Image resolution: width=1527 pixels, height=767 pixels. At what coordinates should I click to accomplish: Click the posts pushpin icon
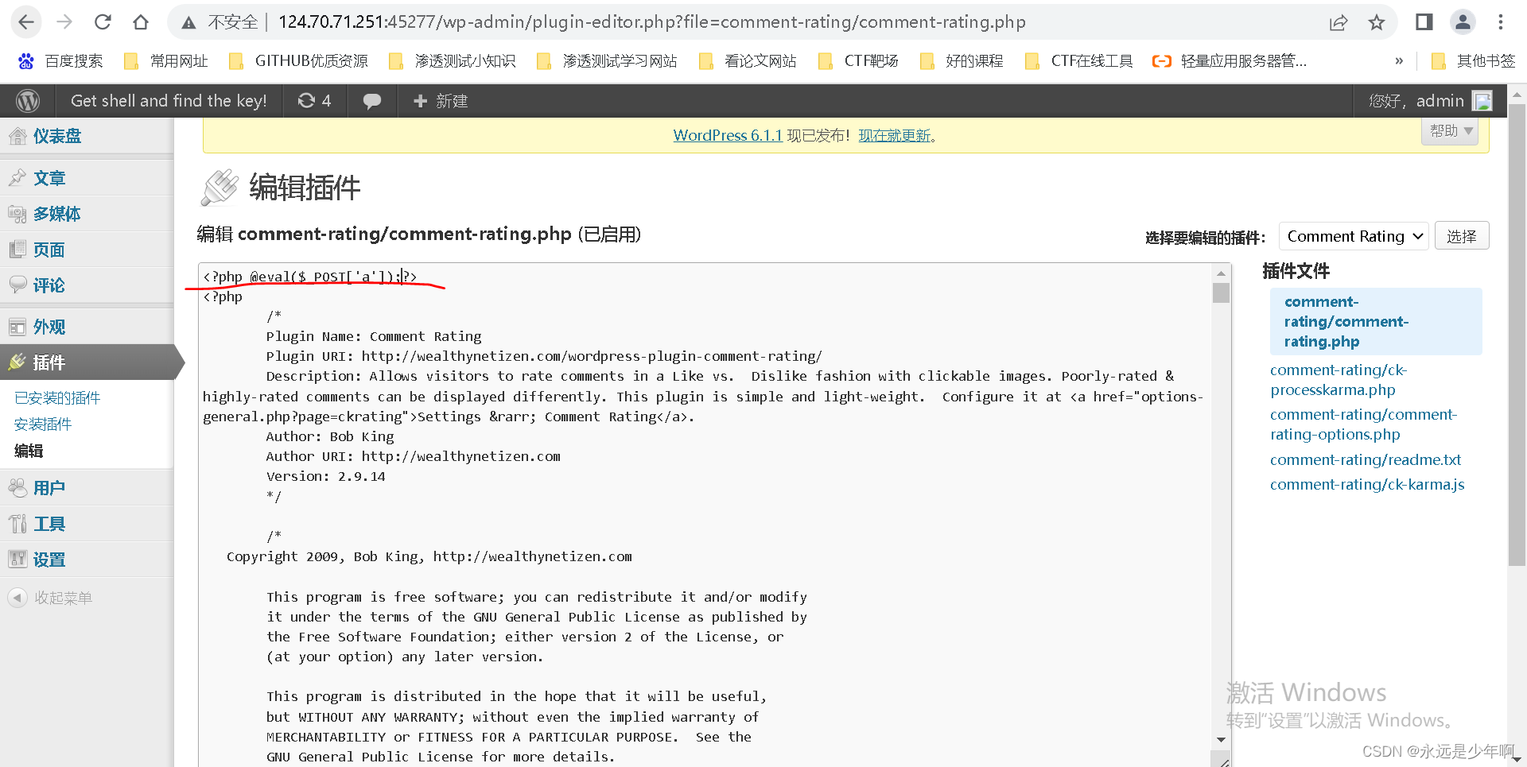(x=17, y=178)
